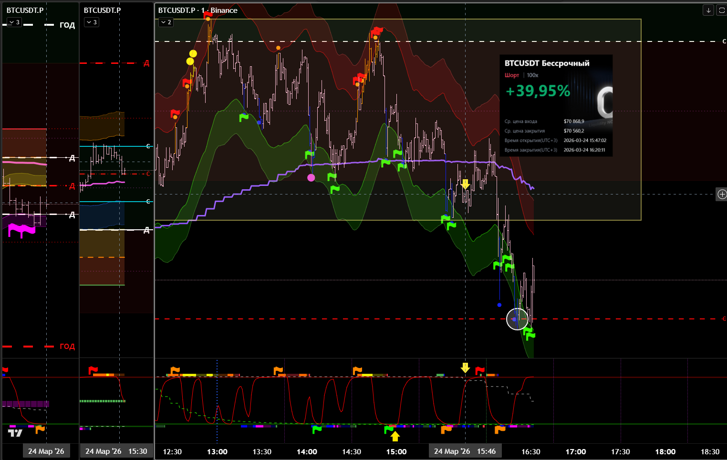Click the 24 Мар '26 15:46 time label
727x460 pixels.
coord(465,451)
